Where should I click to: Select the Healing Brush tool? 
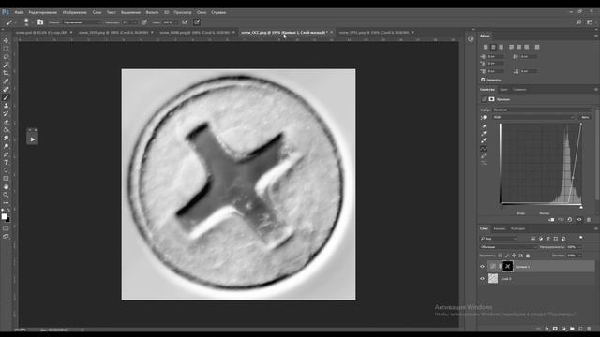(x=6, y=90)
